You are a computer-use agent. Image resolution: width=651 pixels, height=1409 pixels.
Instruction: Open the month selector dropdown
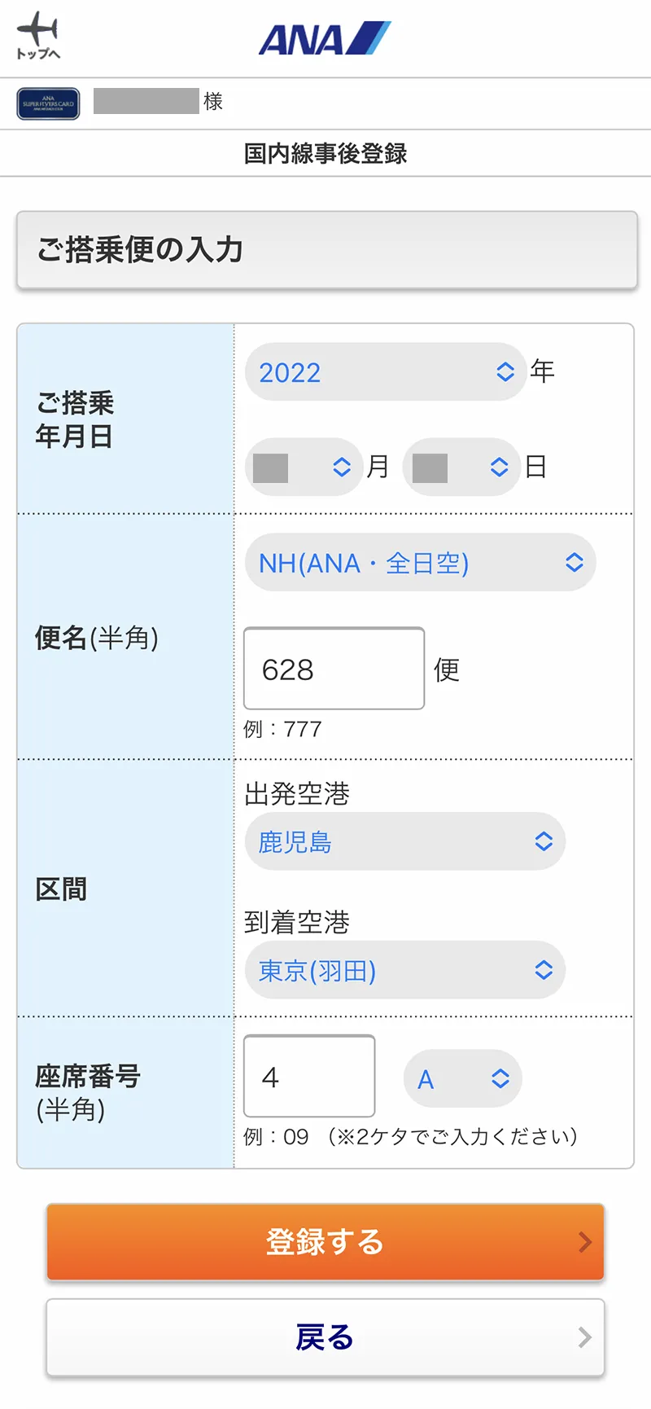304,467
